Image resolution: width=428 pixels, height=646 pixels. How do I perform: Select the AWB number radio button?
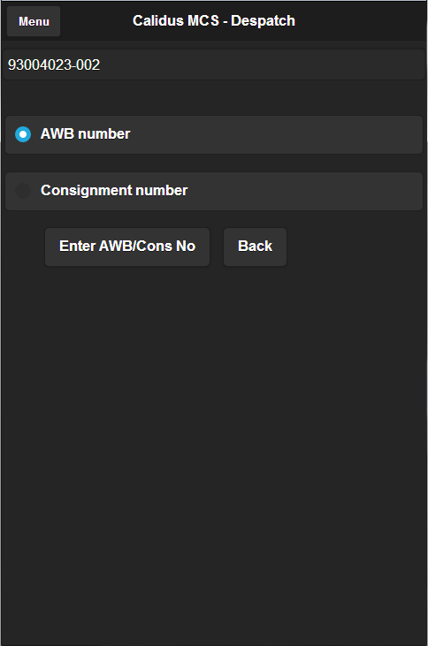(x=214, y=134)
